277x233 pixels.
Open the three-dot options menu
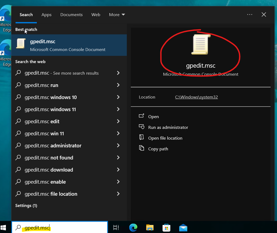tap(250, 14)
